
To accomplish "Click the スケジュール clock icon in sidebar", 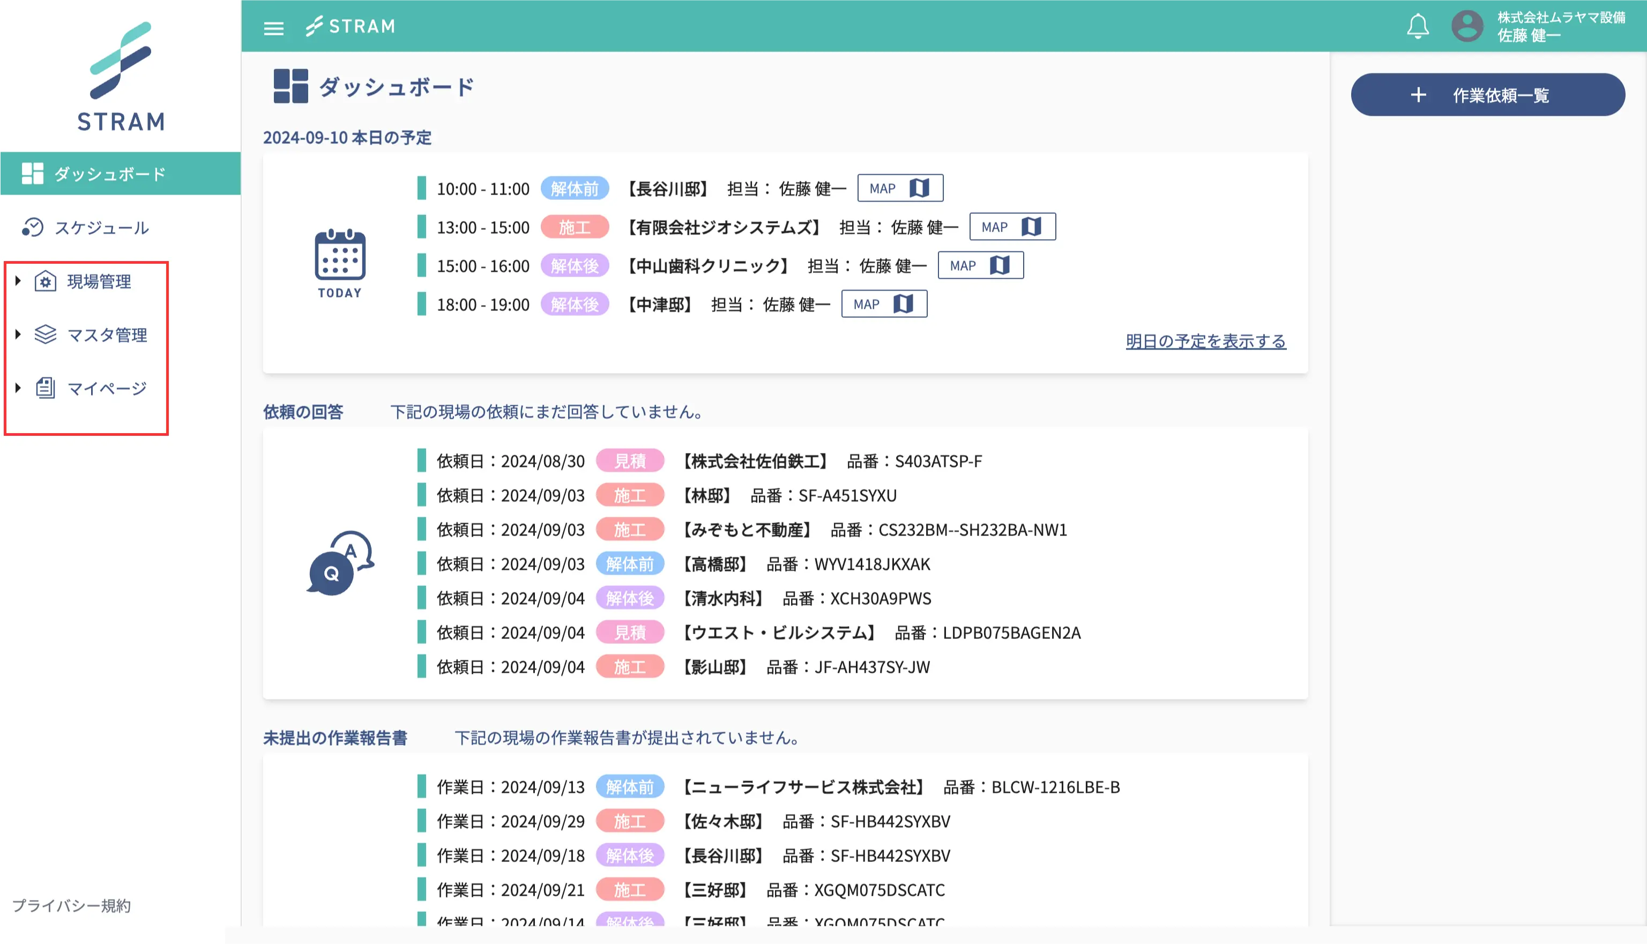I will tap(32, 228).
